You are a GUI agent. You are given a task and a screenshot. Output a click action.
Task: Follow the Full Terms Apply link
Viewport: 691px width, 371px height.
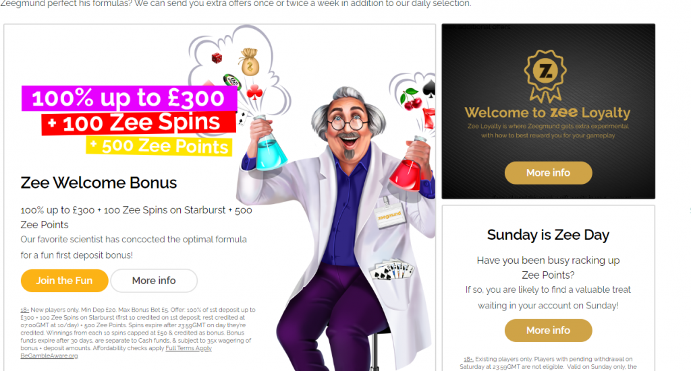pyautogui.click(x=189, y=348)
